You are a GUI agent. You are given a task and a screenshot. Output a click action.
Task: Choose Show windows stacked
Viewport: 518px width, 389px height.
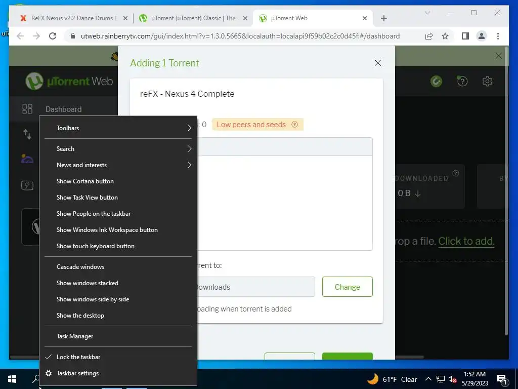click(118, 283)
